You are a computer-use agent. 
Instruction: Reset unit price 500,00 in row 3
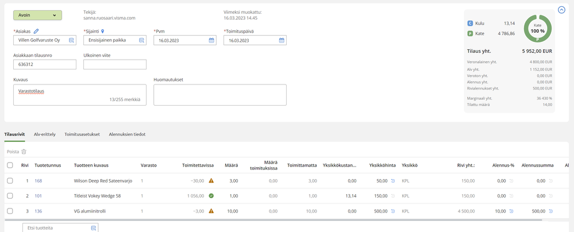click(x=393, y=211)
